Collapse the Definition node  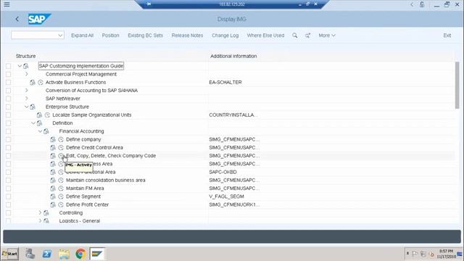[x=33, y=123]
